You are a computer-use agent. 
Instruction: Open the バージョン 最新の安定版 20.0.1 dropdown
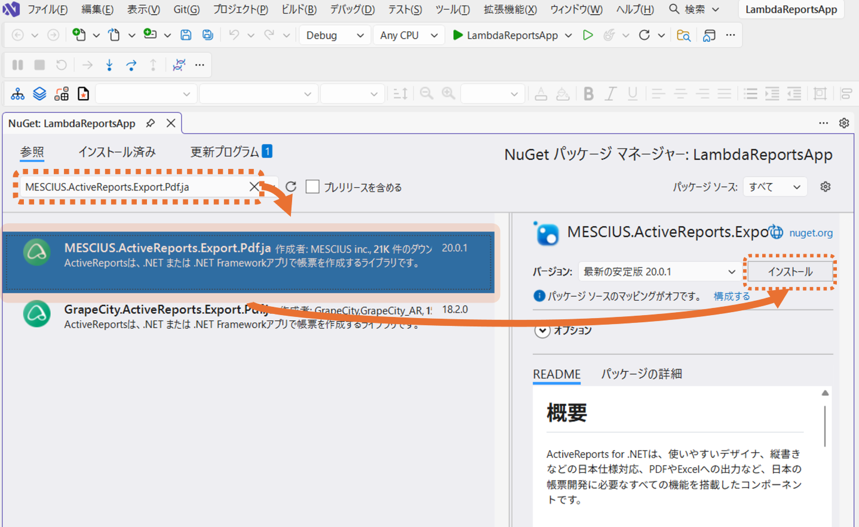pyautogui.click(x=659, y=272)
